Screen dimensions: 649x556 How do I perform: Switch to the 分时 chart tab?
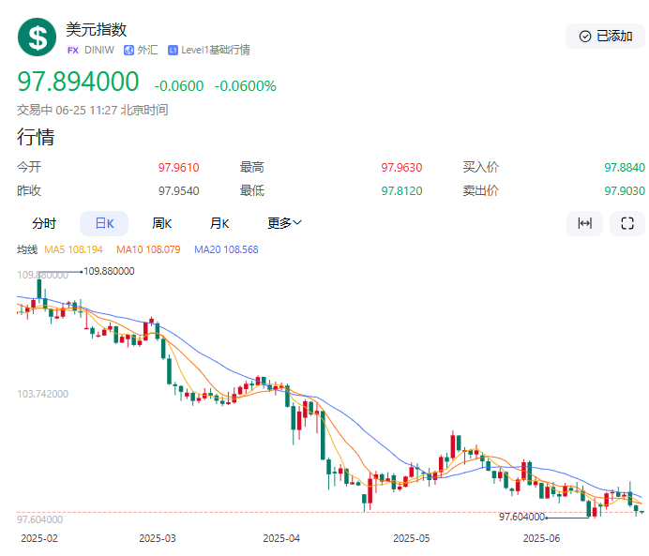click(x=44, y=223)
